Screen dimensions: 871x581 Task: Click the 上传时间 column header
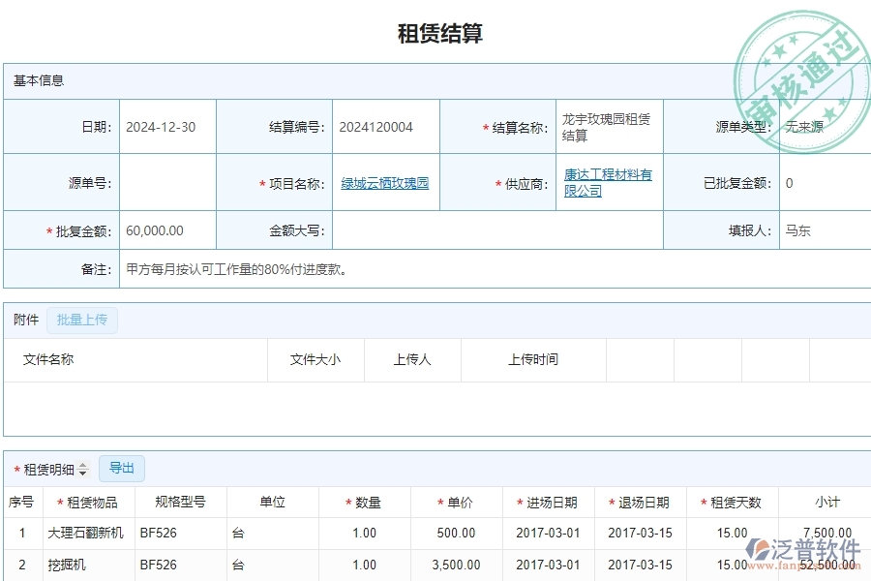click(x=533, y=359)
